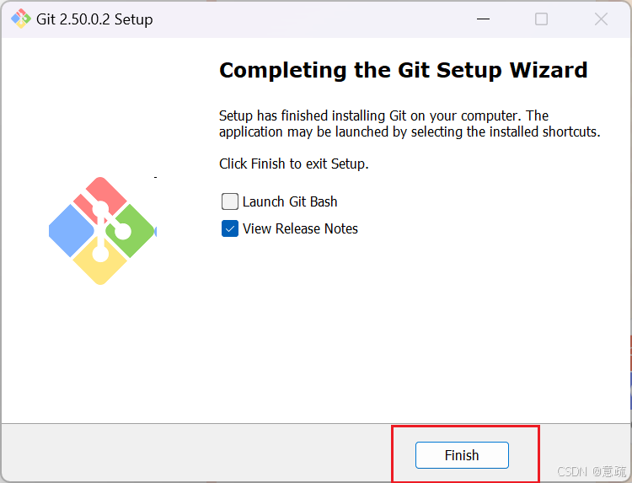Screen dimensions: 632x483
Task: Click the maximize window button
Action: 542,19
